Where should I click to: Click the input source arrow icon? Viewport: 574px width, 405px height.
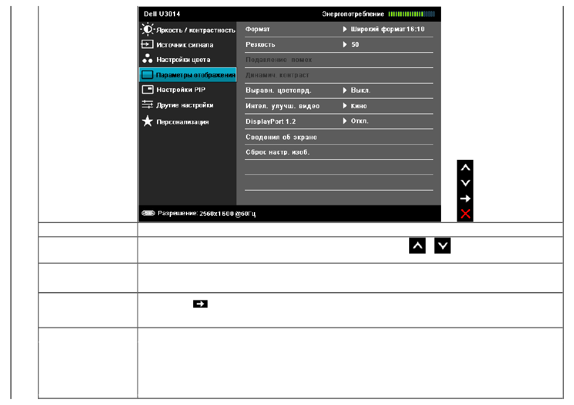pyautogui.click(x=147, y=44)
